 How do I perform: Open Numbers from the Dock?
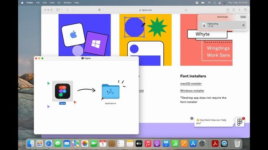pyautogui.click(x=175, y=144)
